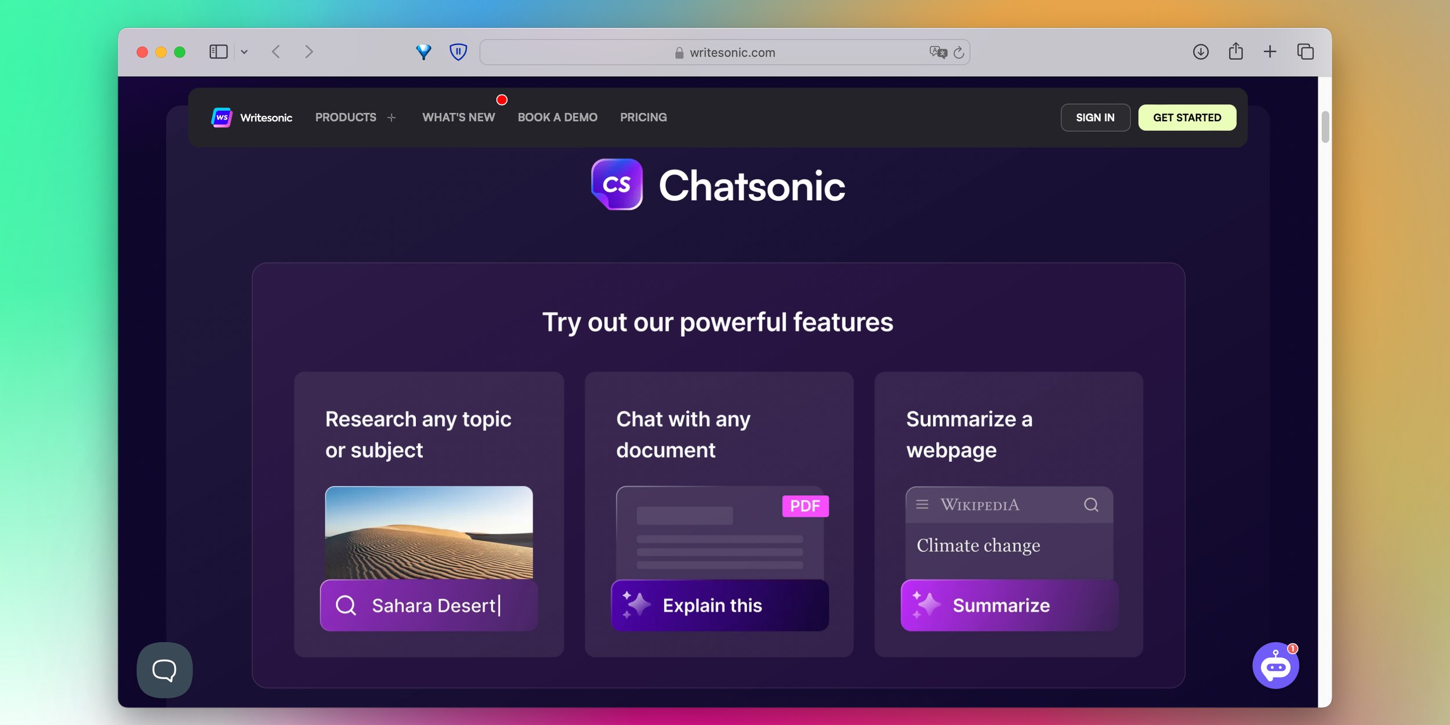Image resolution: width=1450 pixels, height=725 pixels.
Task: Show tab overview icon
Action: [1305, 52]
